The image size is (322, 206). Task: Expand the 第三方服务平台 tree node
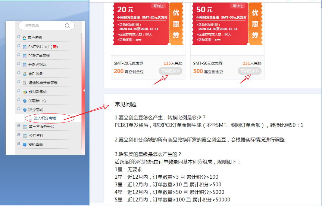(19, 126)
